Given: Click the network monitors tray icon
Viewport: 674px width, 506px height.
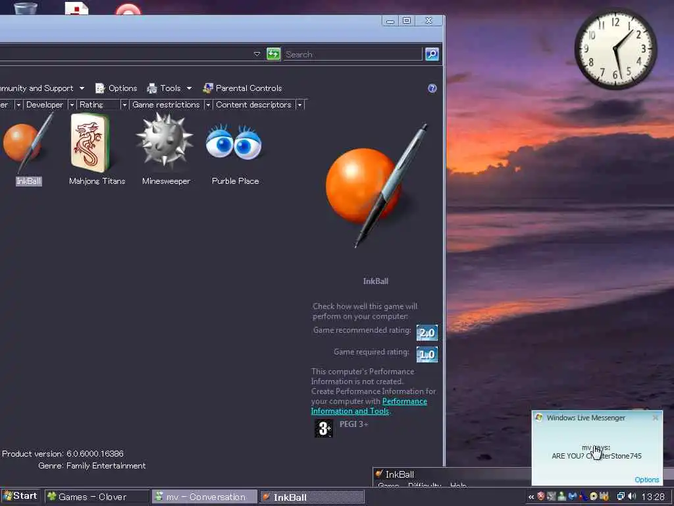Looking at the screenshot, I should click(x=620, y=497).
